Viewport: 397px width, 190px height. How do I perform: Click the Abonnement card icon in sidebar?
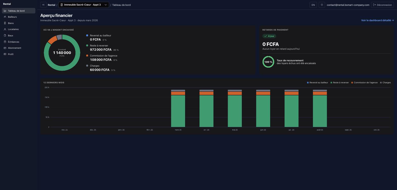pyautogui.click(x=5, y=48)
